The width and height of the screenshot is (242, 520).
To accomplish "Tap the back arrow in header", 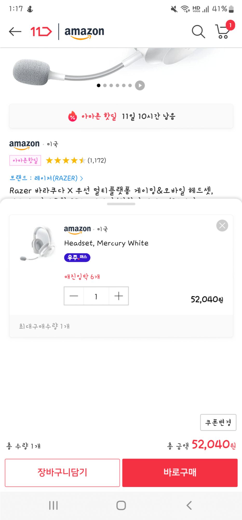I will [15, 32].
